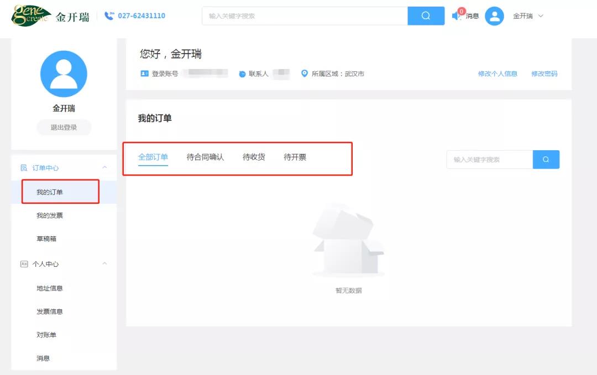The width and height of the screenshot is (597, 375).
Task: Select 对账单 from the sidebar menu
Action: (x=46, y=334)
